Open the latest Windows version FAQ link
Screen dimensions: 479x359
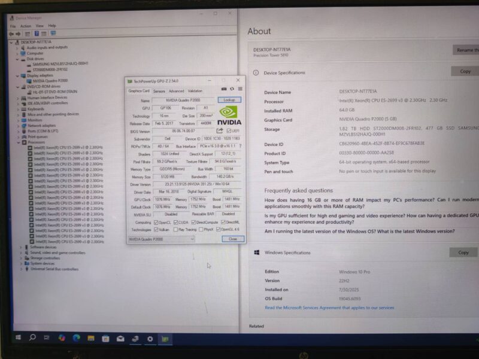(x=360, y=231)
